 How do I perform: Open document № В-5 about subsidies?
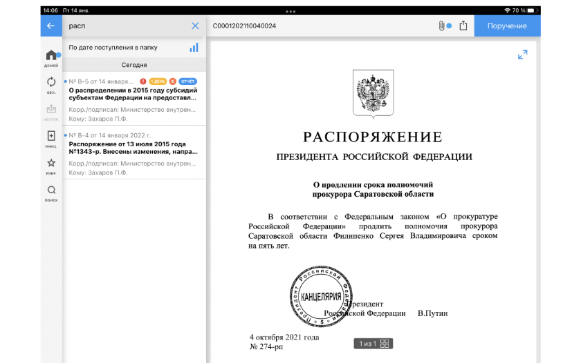(x=133, y=98)
